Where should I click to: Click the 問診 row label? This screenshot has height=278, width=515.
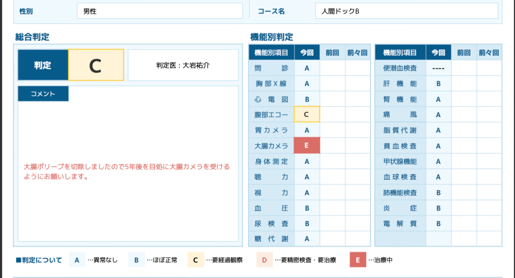(x=271, y=68)
